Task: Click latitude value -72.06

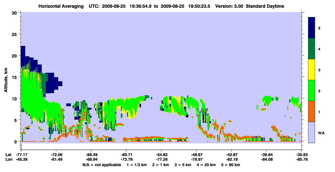Action: (56, 155)
